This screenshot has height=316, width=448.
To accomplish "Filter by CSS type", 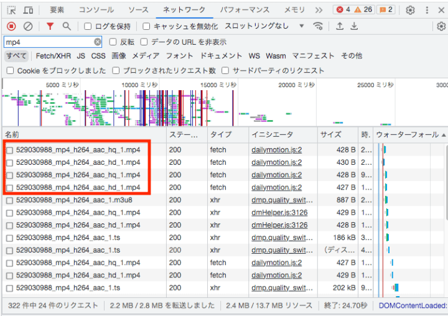I will [98, 56].
